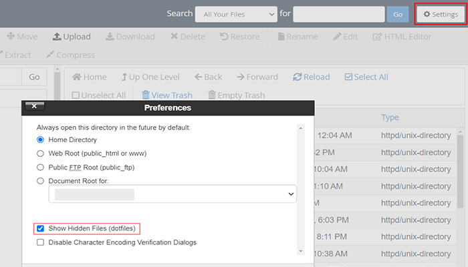Image resolution: width=468 pixels, height=267 pixels.
Task: Click the Move toolbar icon
Action: (11, 36)
